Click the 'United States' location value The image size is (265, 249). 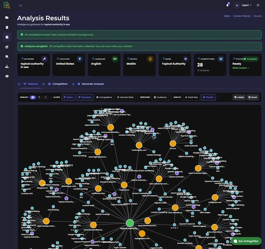pyautogui.click(x=65, y=64)
